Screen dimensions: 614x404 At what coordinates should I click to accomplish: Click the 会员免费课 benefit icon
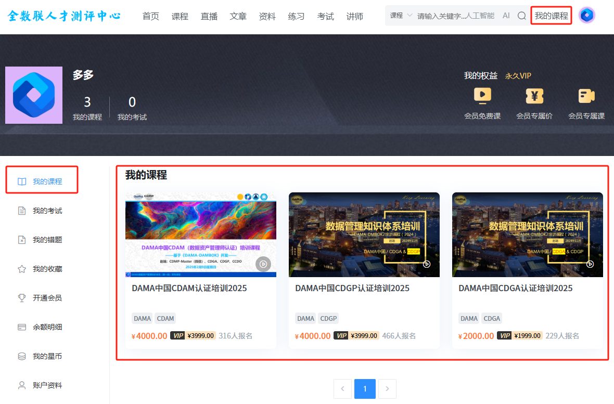(x=482, y=96)
